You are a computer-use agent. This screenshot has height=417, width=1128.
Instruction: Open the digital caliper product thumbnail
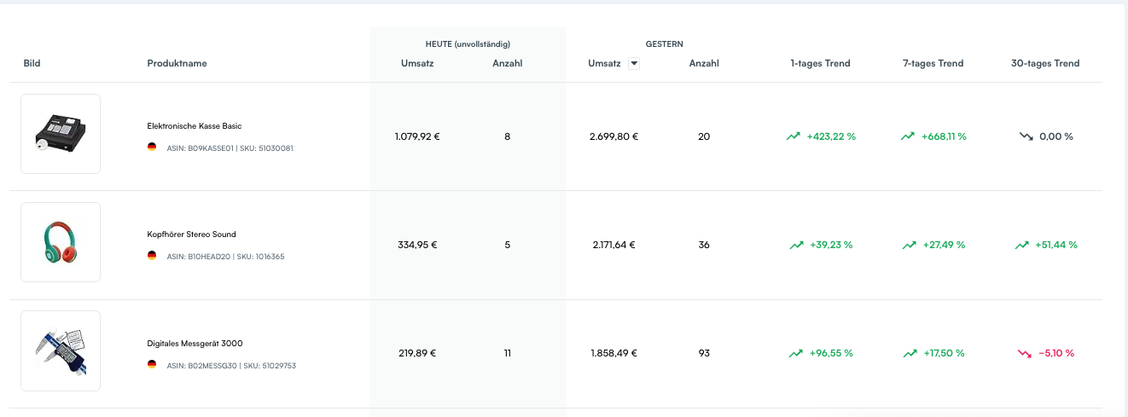point(61,350)
